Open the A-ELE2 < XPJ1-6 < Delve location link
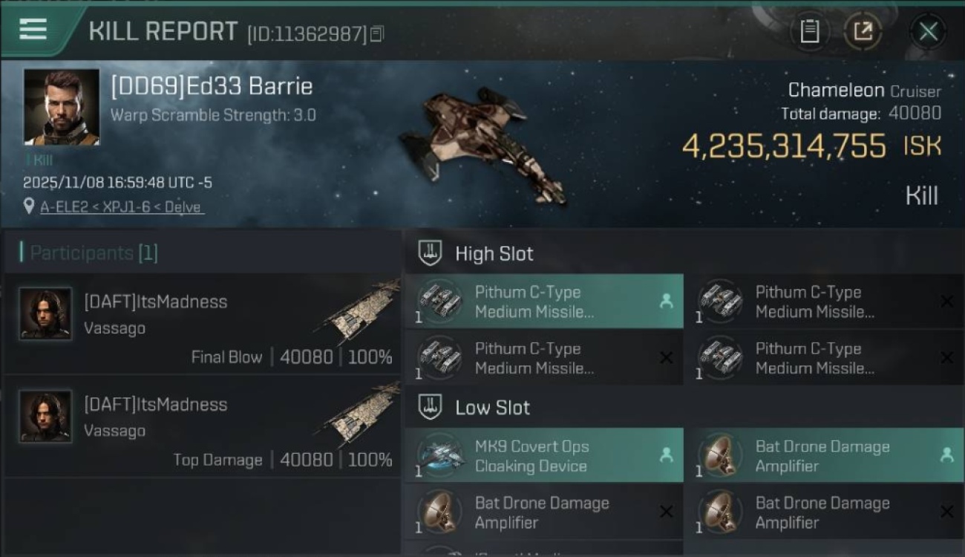 121,207
